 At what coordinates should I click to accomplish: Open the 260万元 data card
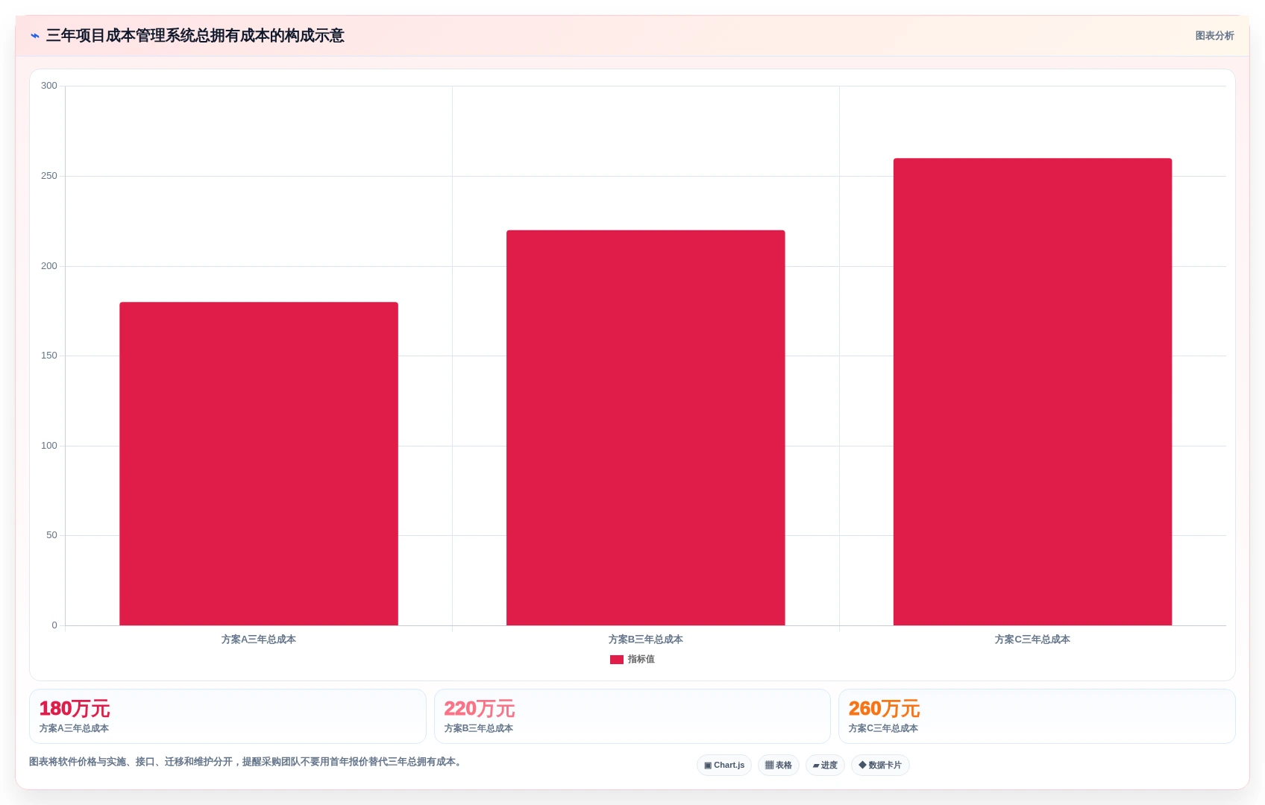1037,716
